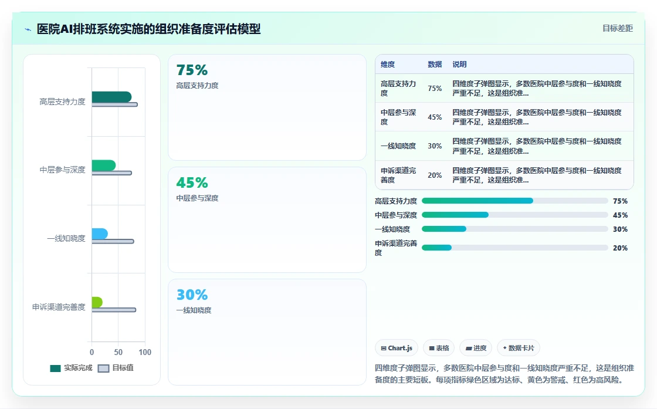This screenshot has width=657, height=409.
Task: Click the 100 tick on chart axis
Action: click(145, 353)
